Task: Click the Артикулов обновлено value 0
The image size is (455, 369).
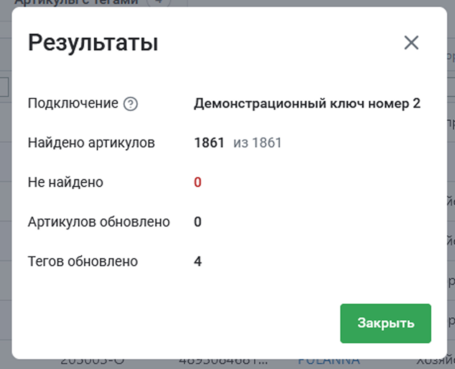Action: pos(197,222)
